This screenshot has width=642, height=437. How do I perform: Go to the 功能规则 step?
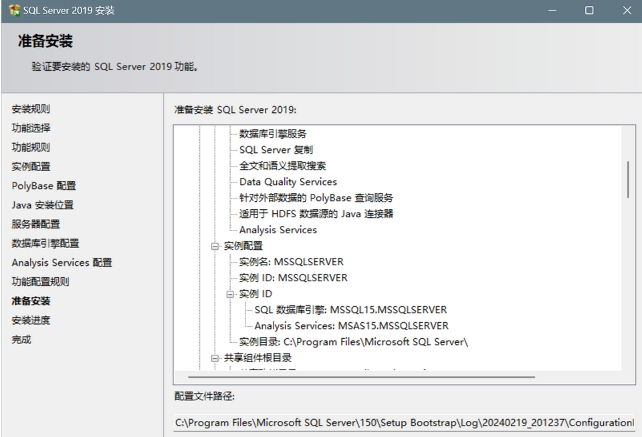pyautogui.click(x=31, y=147)
